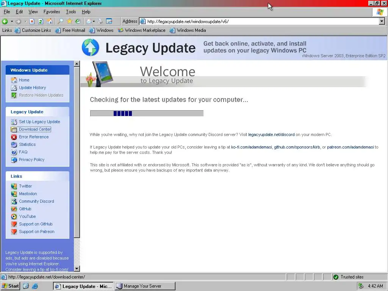The width and height of the screenshot is (388, 291).
Task: Open the Customize Links bookmark
Action: (x=33, y=30)
